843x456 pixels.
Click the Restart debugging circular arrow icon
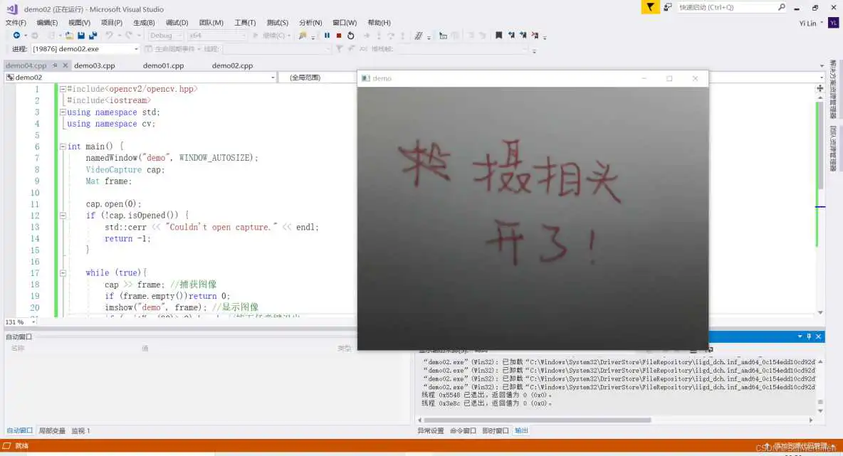coord(350,36)
